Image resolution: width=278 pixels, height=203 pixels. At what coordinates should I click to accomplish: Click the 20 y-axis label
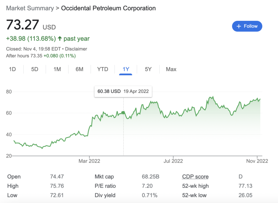tap(9, 156)
